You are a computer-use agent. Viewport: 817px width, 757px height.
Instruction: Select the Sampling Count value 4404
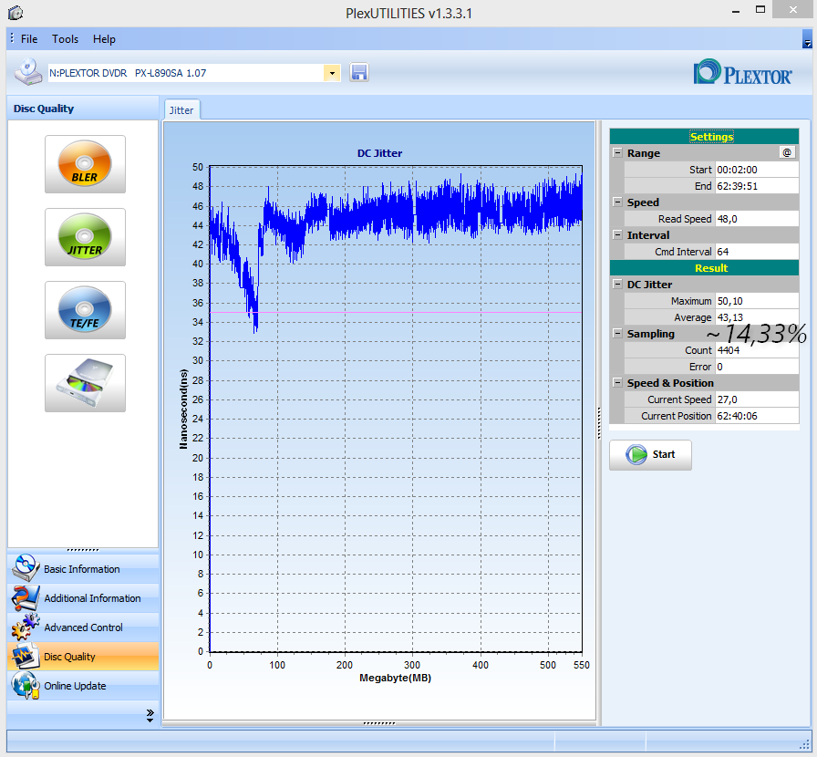coord(757,350)
